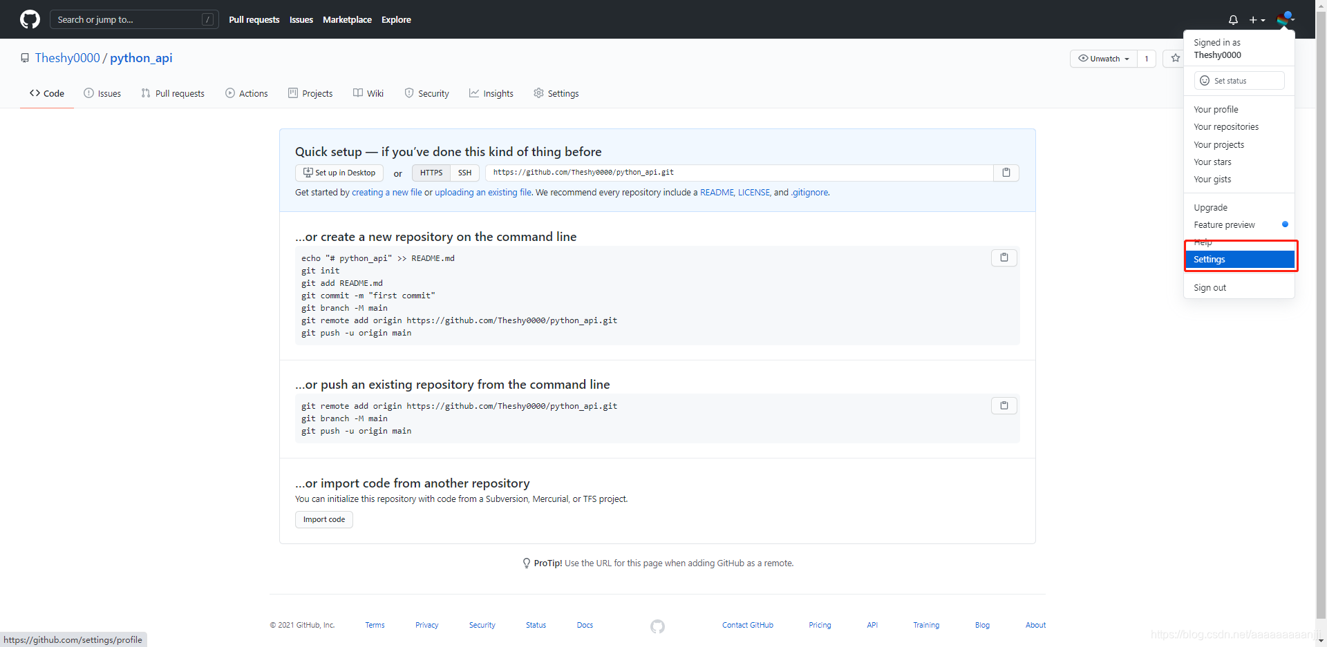
Task: Select Your profile in user menu
Action: 1239,109
